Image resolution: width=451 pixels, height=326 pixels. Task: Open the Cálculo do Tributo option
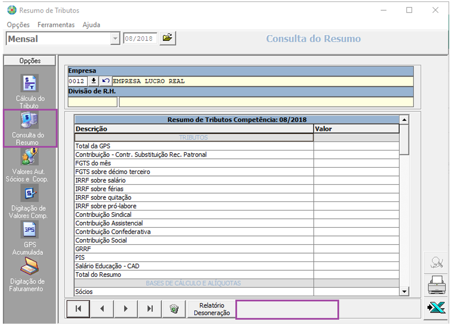(x=30, y=91)
